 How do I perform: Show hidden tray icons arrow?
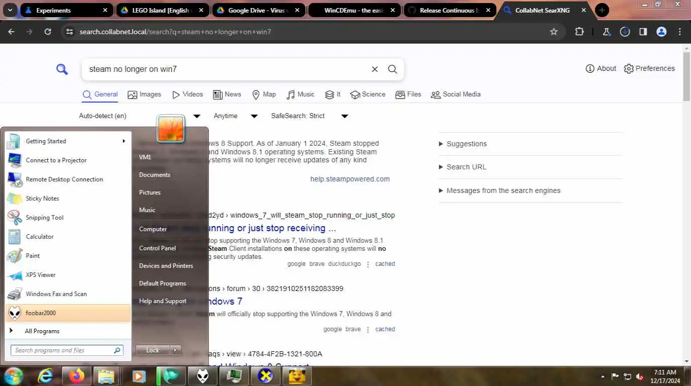click(603, 376)
